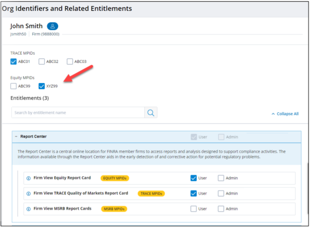Uncheck User for TRACE Quality of Markets card
311x228 pixels.
tap(193, 193)
